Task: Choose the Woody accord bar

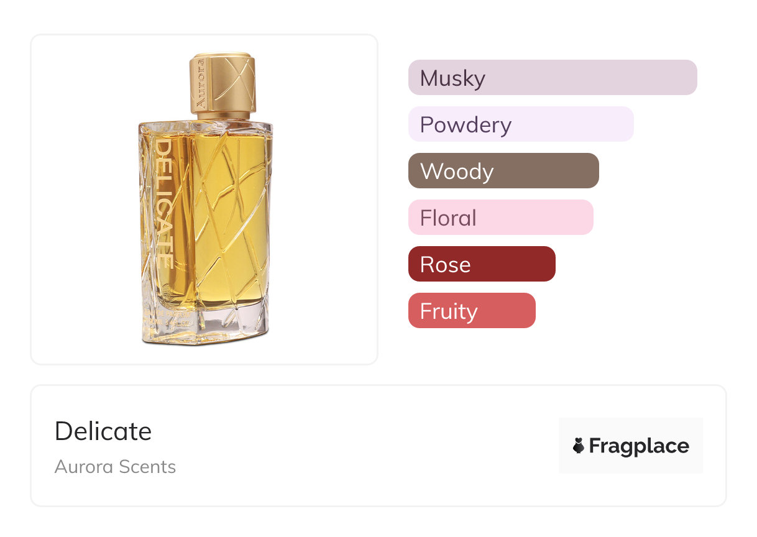Action: point(503,171)
